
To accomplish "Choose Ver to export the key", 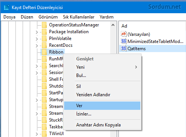I will coord(102,106).
